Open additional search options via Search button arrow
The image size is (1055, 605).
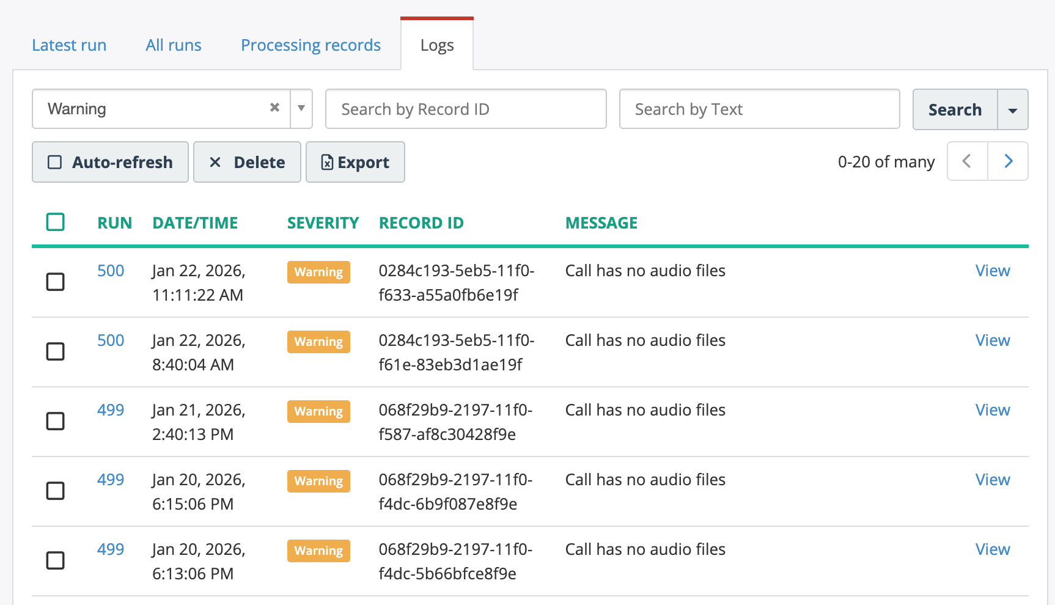click(x=1013, y=109)
